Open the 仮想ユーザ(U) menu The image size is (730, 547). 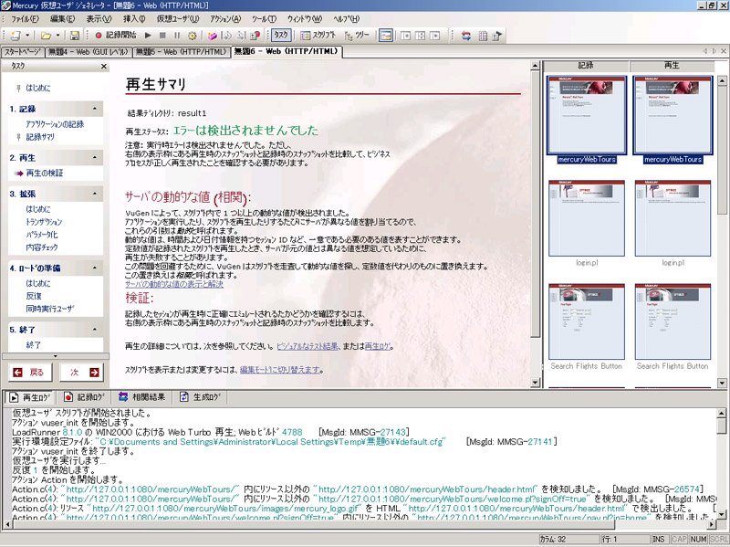(x=177, y=19)
